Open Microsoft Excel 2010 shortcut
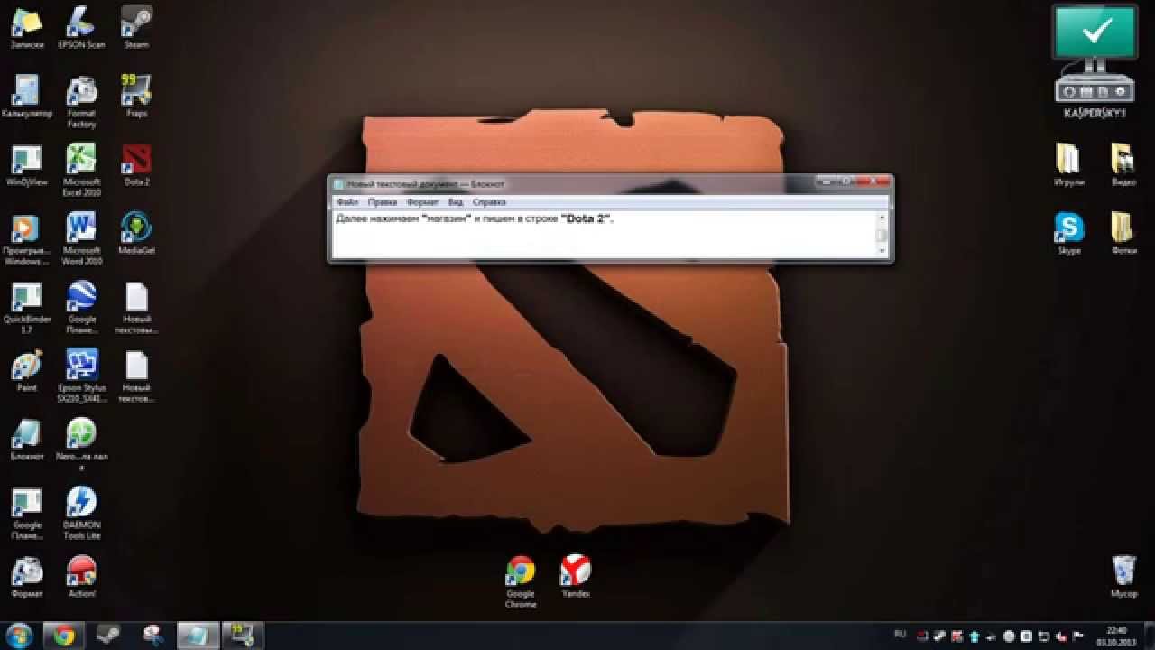1155x650 pixels. click(x=81, y=160)
